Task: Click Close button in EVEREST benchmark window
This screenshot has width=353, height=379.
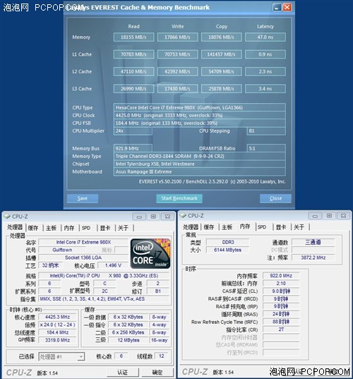Action: (275, 198)
